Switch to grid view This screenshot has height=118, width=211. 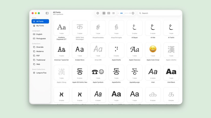(x=104, y=13)
